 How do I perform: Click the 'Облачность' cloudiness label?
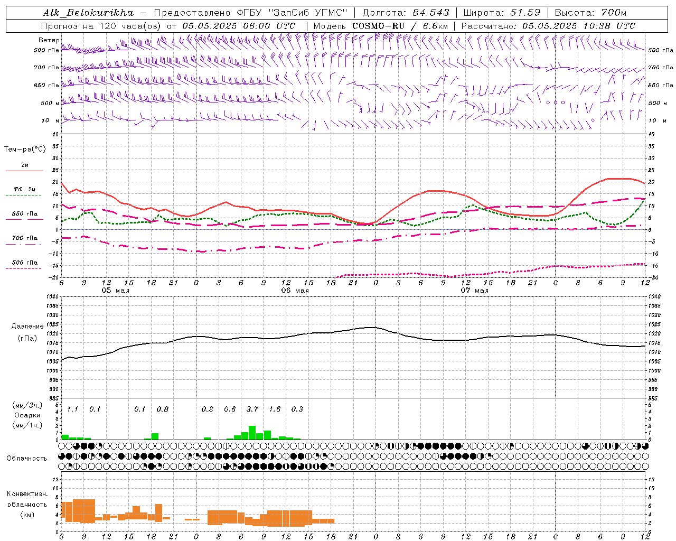(x=27, y=459)
